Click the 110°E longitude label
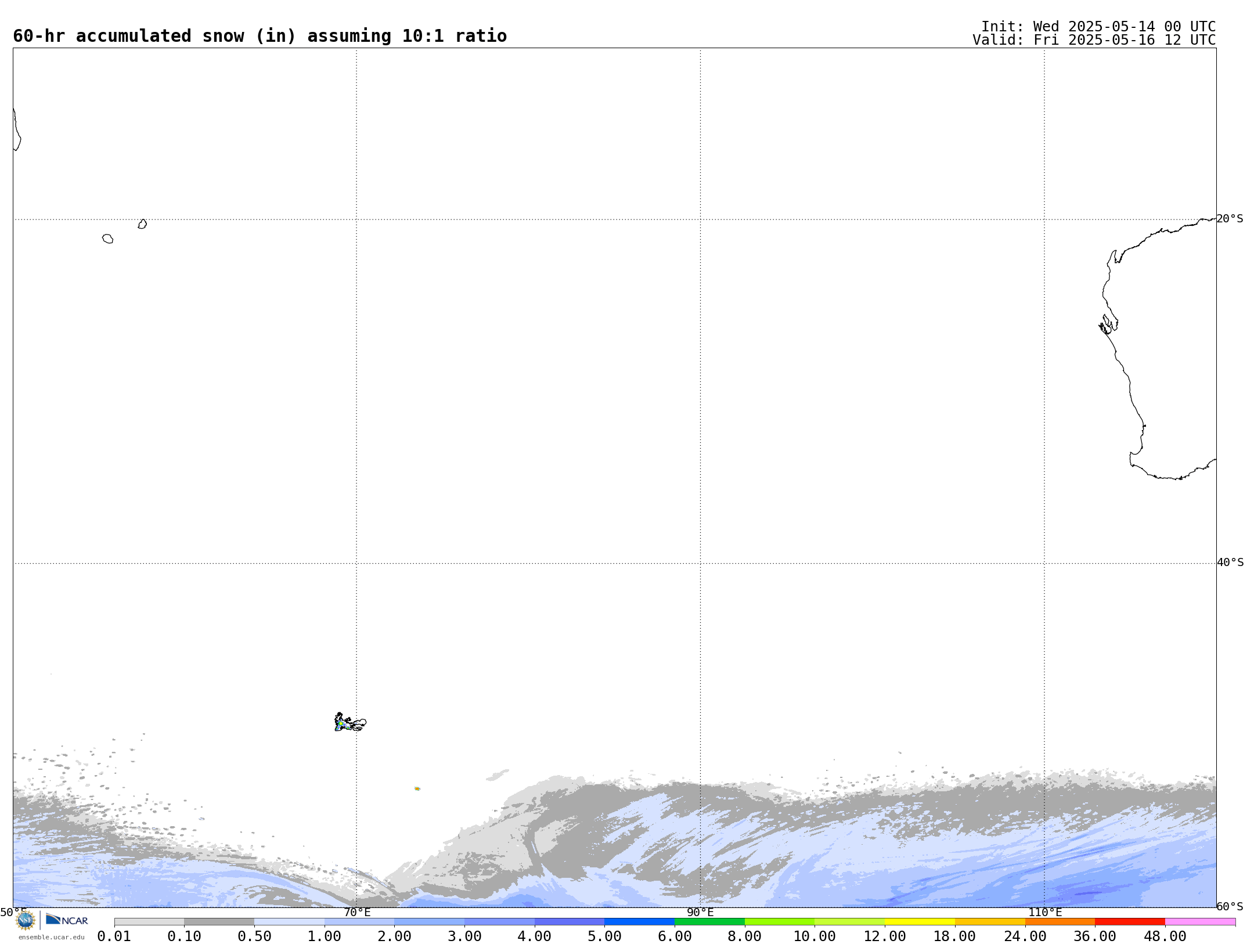The width and height of the screenshot is (1254, 944). (1045, 912)
